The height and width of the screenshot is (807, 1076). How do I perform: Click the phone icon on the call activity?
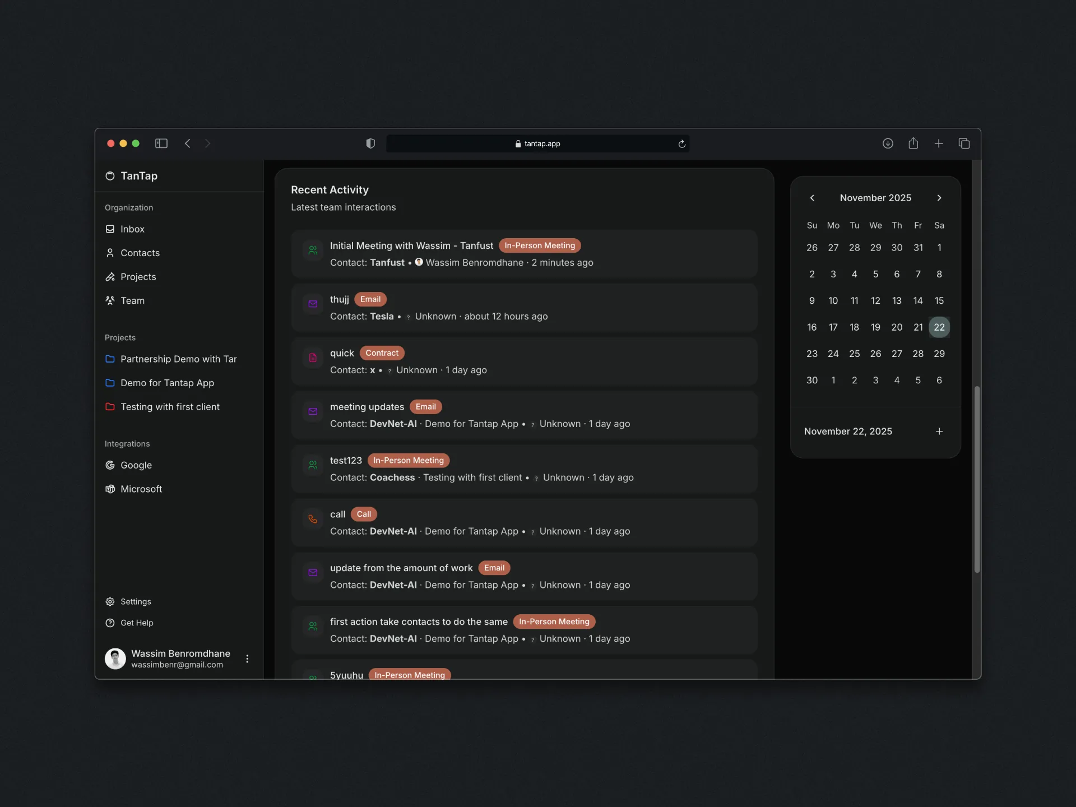point(313,518)
